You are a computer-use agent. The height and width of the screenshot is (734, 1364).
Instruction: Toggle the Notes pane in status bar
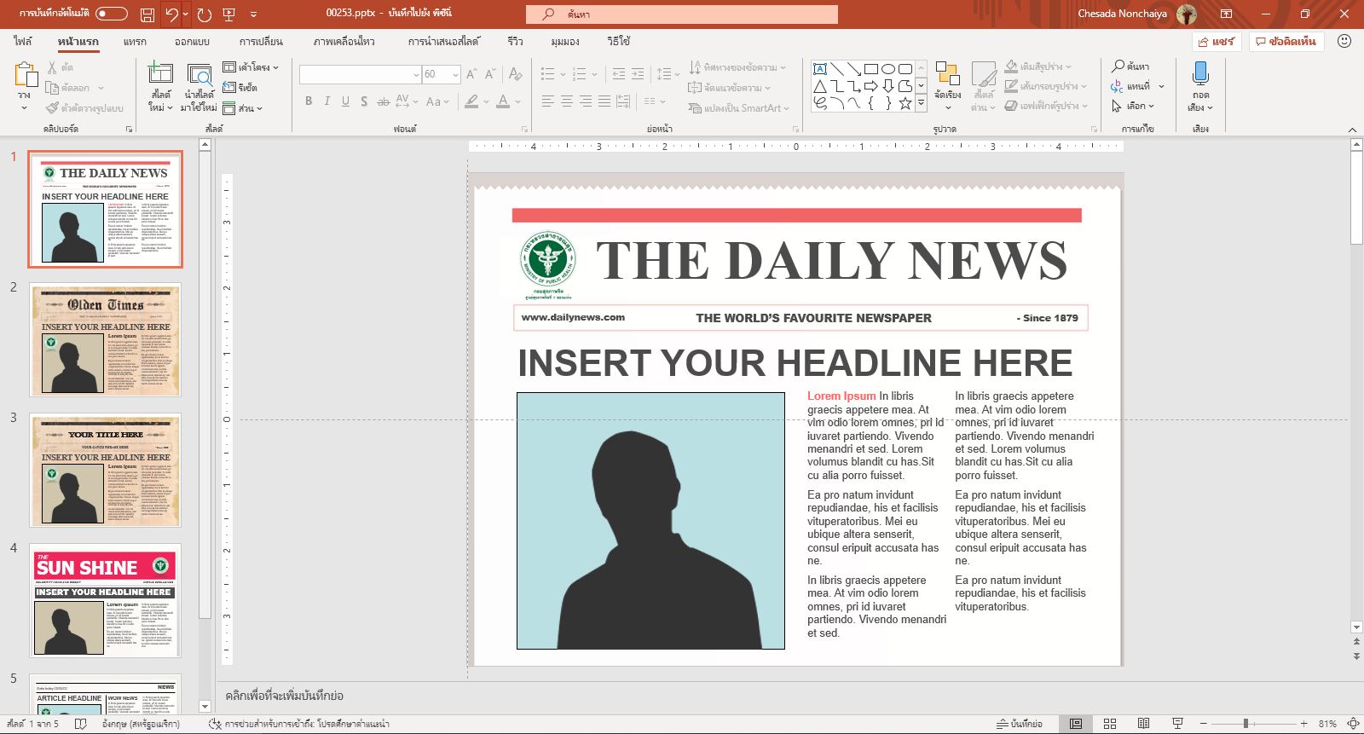click(x=1020, y=724)
